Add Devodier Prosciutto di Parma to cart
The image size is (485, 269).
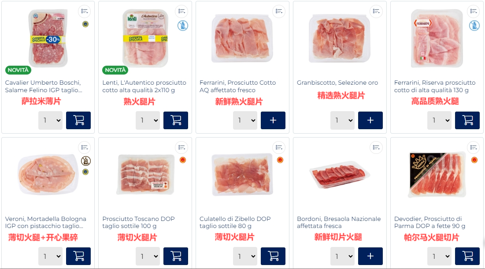(x=467, y=256)
